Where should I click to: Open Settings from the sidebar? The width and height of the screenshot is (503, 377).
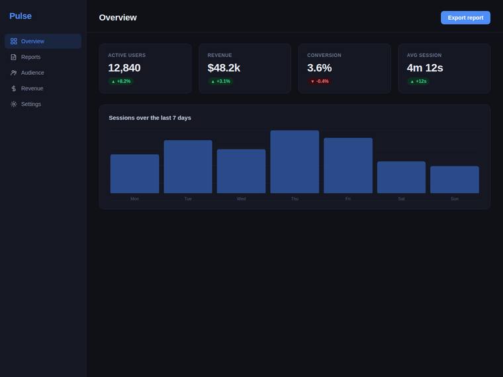pos(43,105)
